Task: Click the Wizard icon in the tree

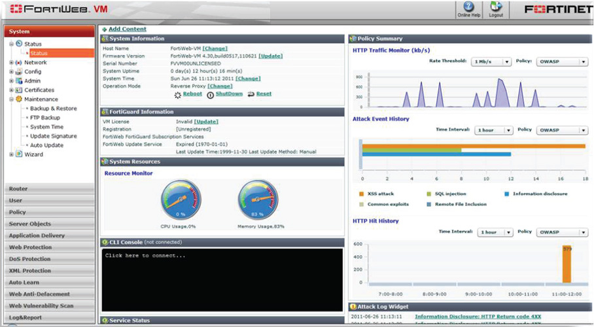Action: [x=19, y=154]
